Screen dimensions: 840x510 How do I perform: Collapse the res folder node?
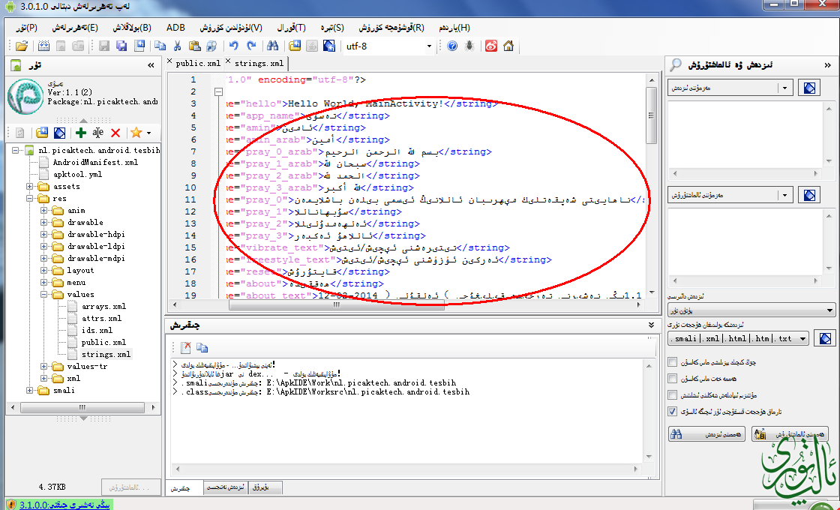29,199
